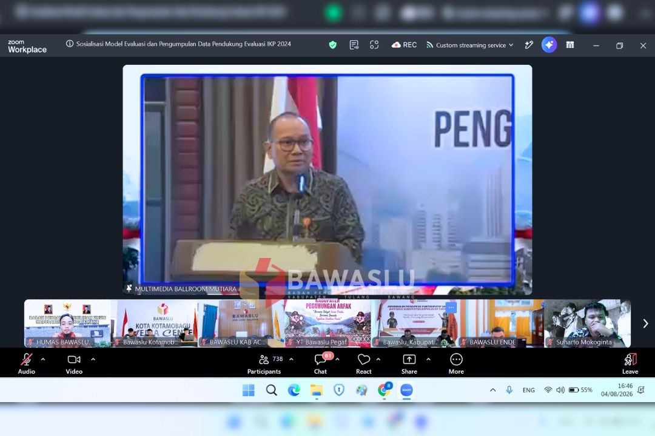
Task: Click the Zoom icon in the taskbar
Action: pyautogui.click(x=406, y=390)
